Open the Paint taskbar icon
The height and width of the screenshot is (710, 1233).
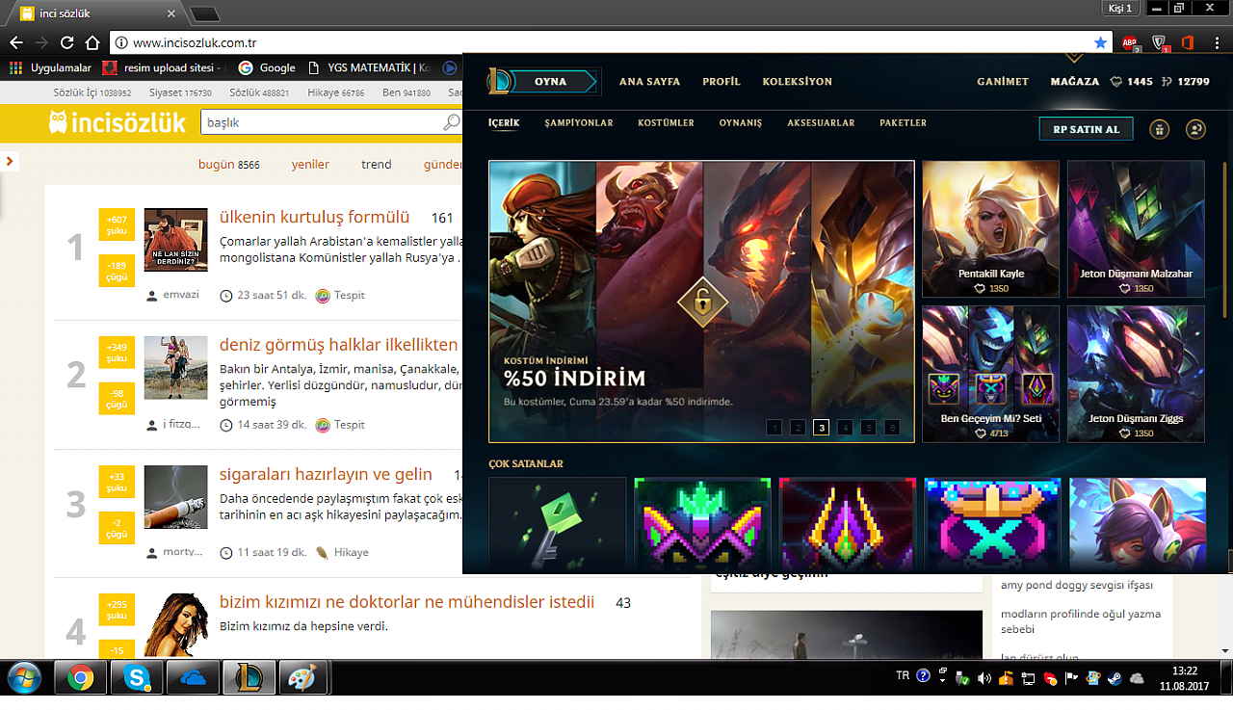(303, 678)
